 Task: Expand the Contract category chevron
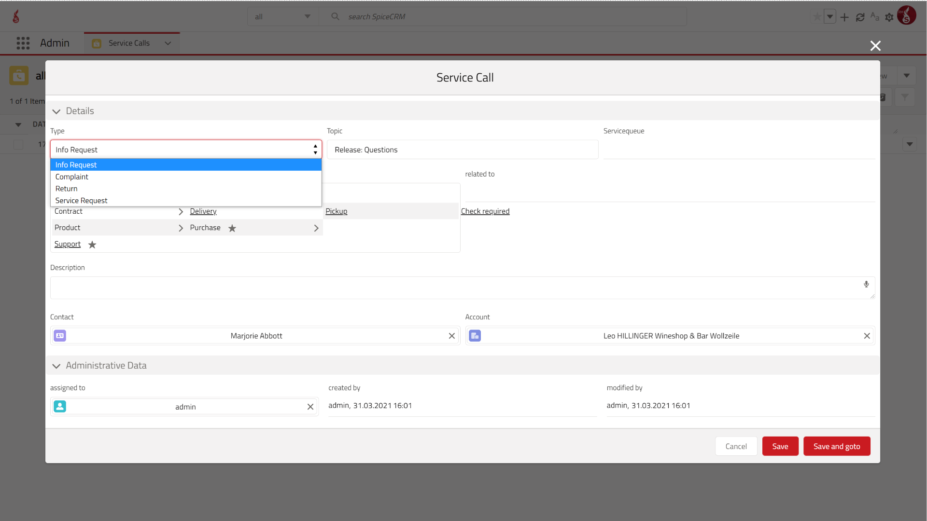pyautogui.click(x=181, y=212)
